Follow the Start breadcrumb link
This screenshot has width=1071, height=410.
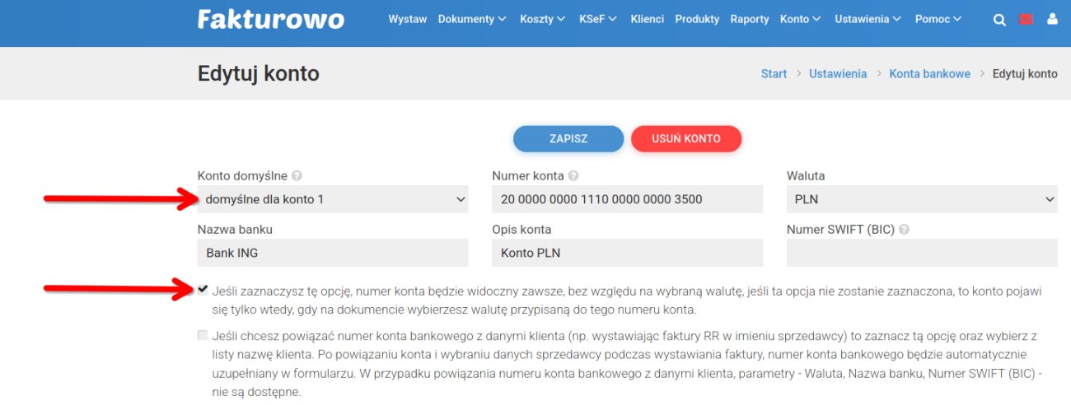point(774,74)
